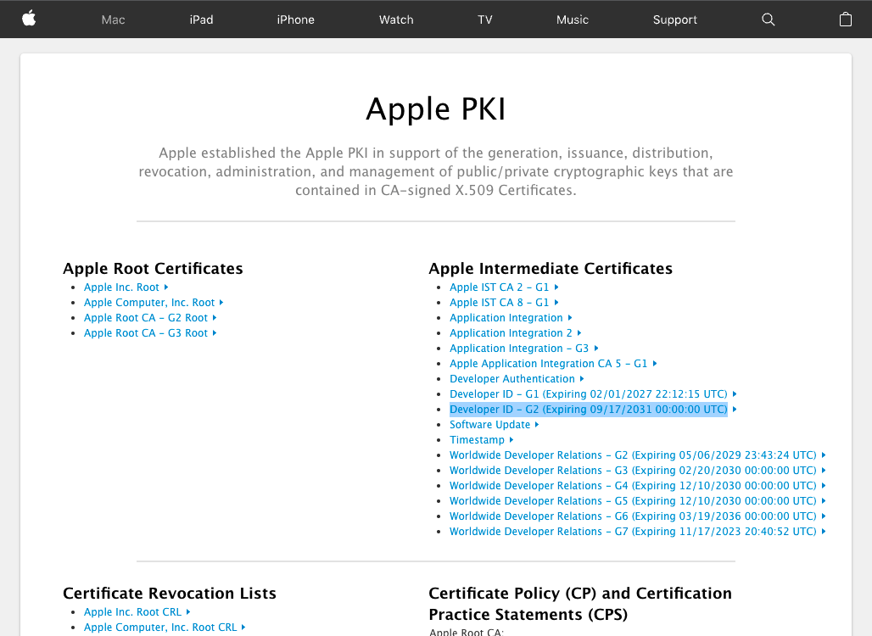Open the search magnifier icon
This screenshot has height=636, width=872.
(768, 20)
